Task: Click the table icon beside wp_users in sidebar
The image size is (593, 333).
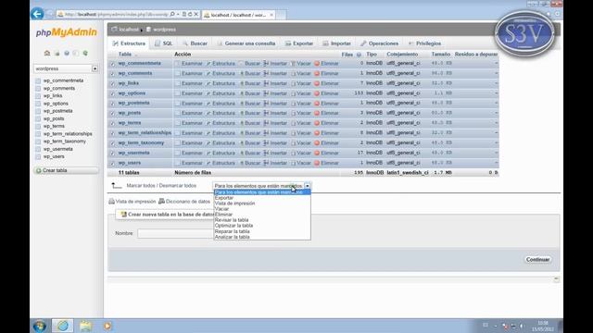Action: 38,156
